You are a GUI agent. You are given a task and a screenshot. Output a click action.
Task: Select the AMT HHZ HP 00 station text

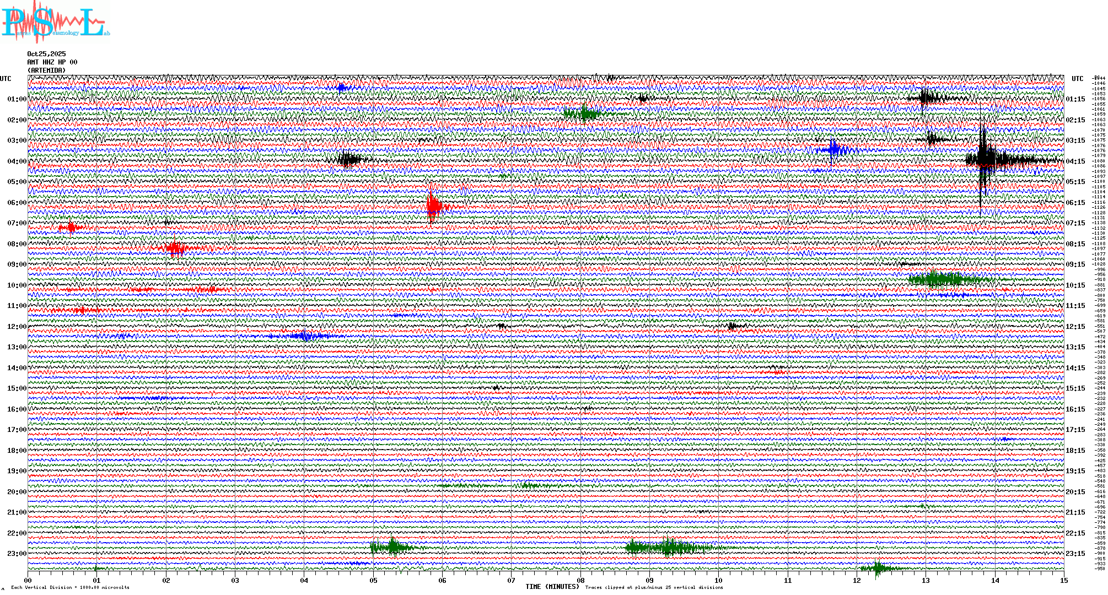coord(52,62)
